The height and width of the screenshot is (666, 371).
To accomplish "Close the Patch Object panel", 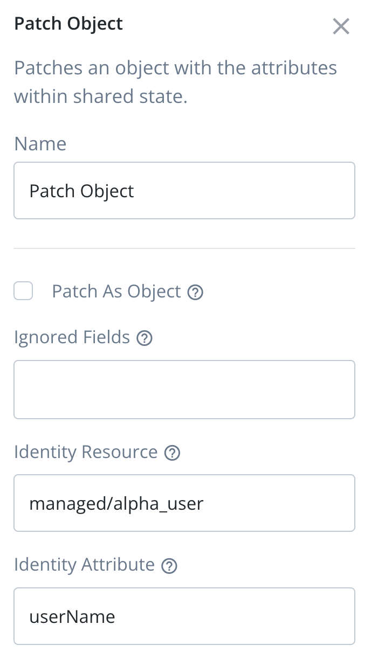I will pos(341,26).
